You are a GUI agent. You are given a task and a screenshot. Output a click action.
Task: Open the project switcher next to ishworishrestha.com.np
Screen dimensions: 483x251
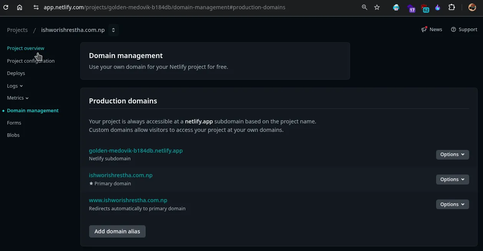point(113,30)
